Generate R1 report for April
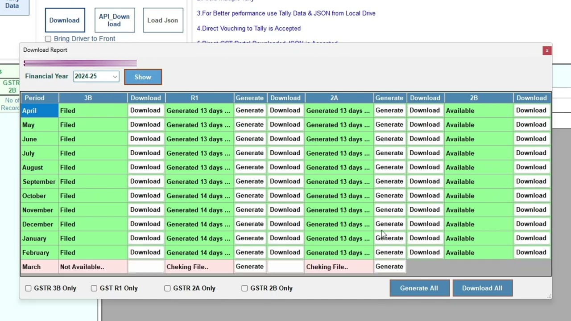 tap(250, 110)
